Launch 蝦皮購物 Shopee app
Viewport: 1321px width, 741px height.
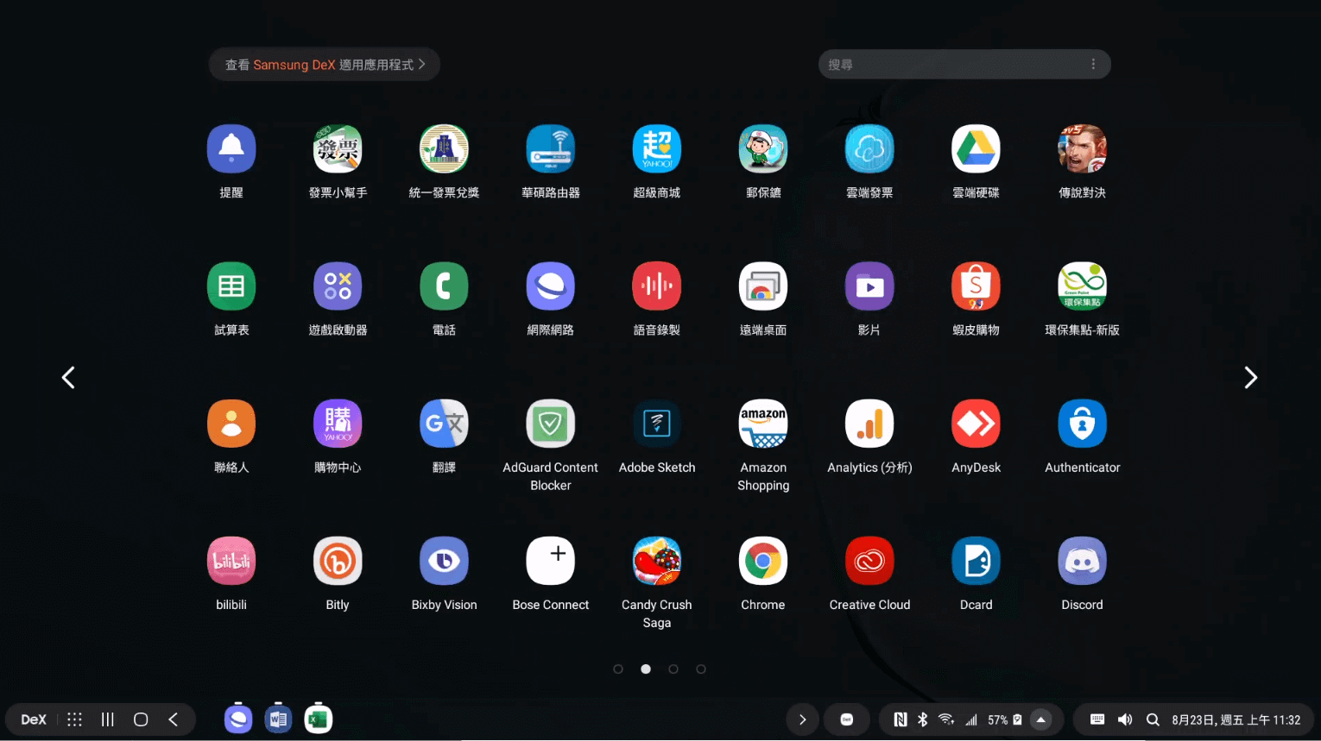pyautogui.click(x=976, y=286)
